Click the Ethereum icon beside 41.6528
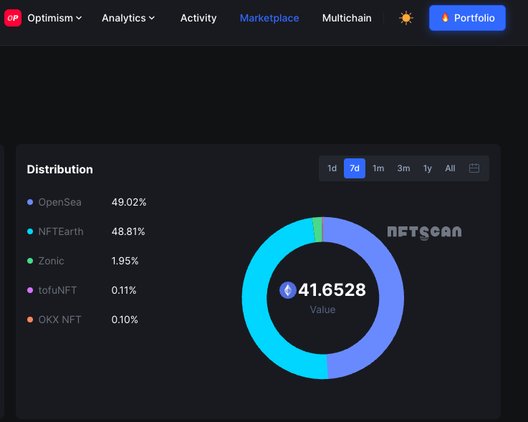 (x=287, y=290)
